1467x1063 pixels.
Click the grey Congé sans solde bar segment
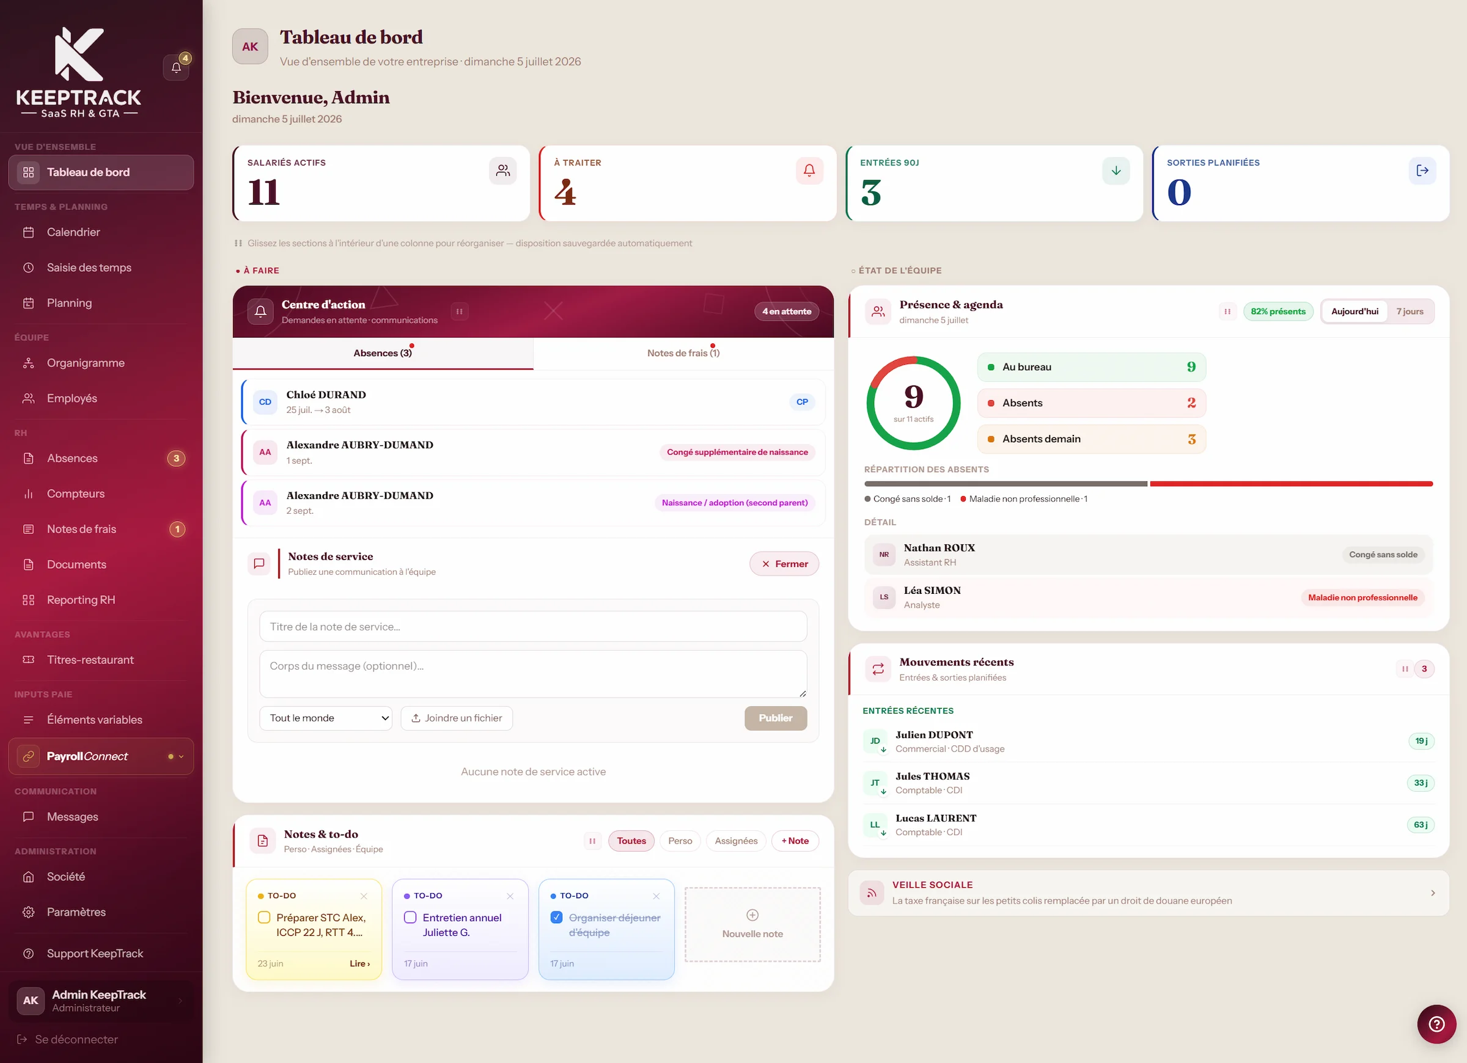tap(1006, 484)
